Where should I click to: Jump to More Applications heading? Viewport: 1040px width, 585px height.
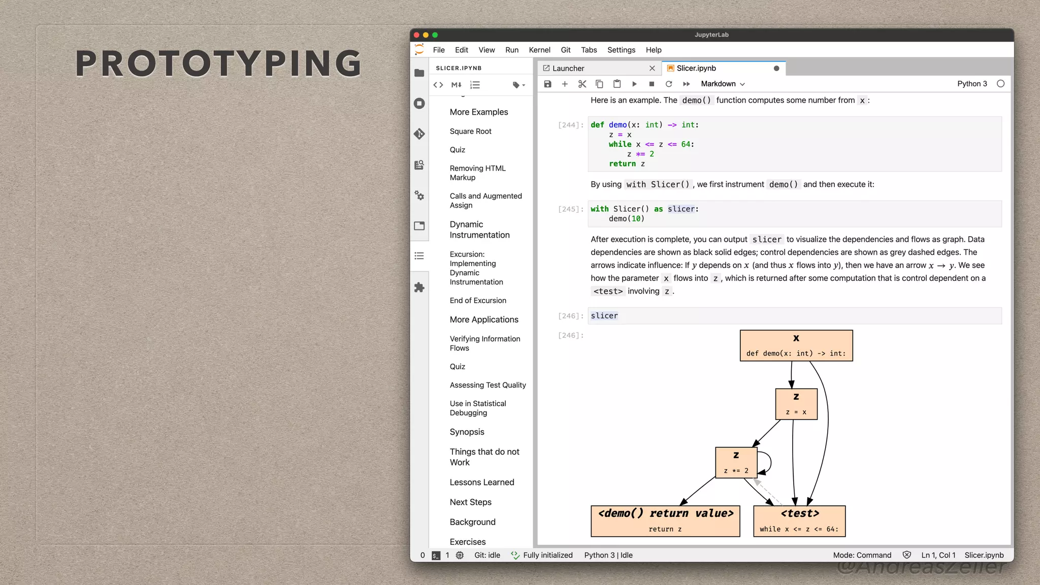484,319
